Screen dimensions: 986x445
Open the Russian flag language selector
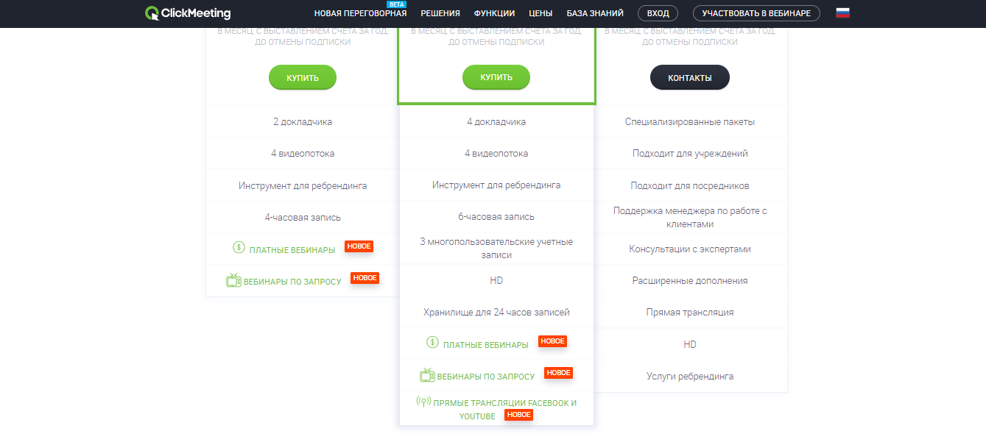click(x=842, y=13)
